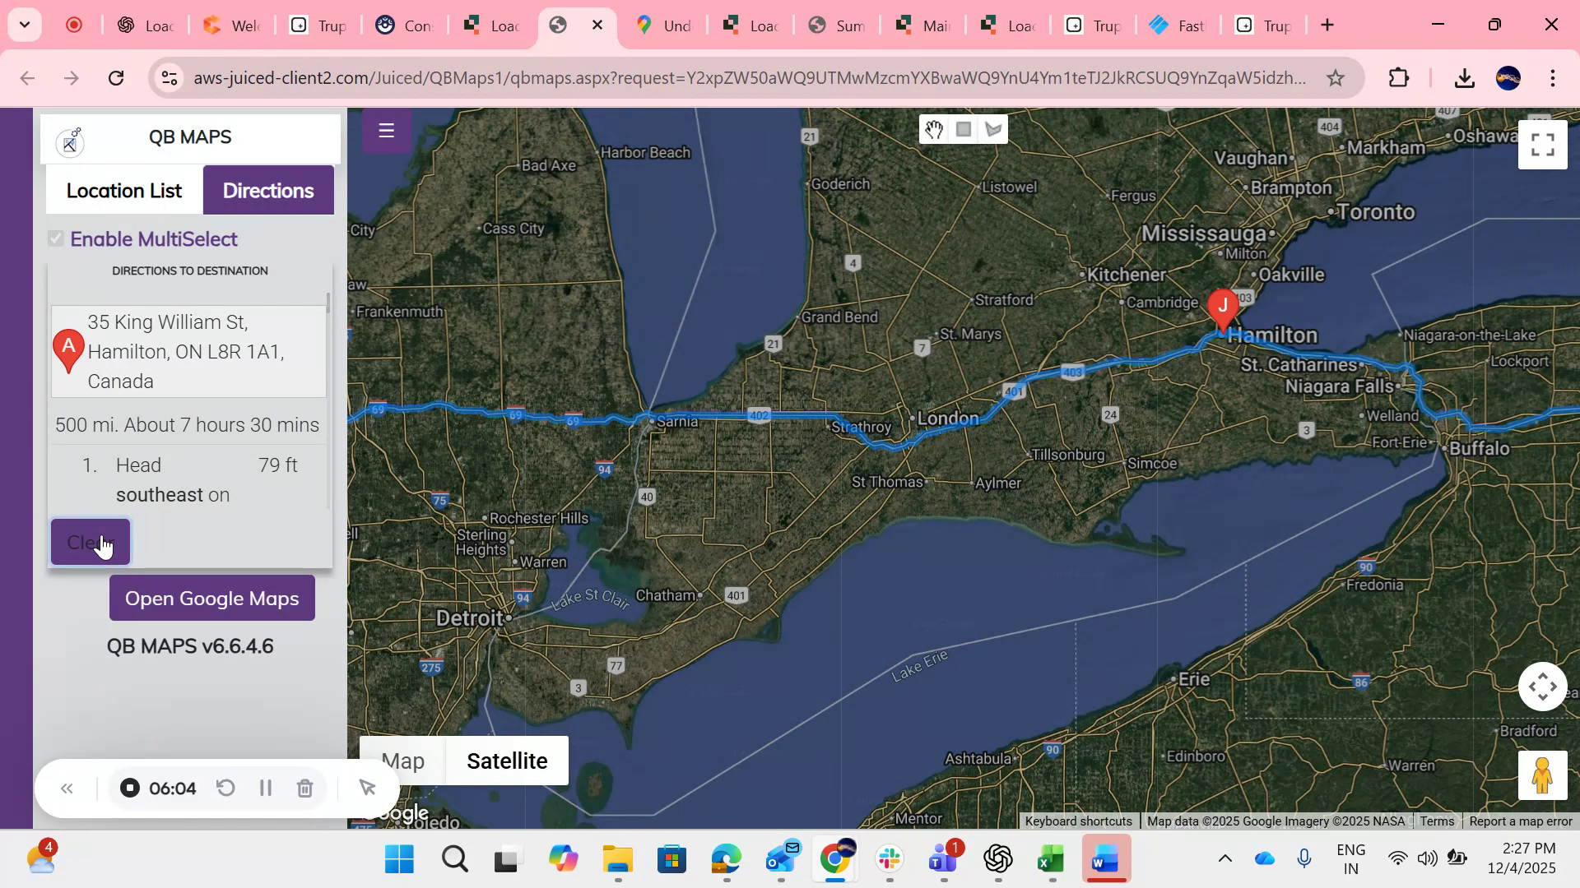Collapse the recording toolbar with double chevron

coord(67,788)
